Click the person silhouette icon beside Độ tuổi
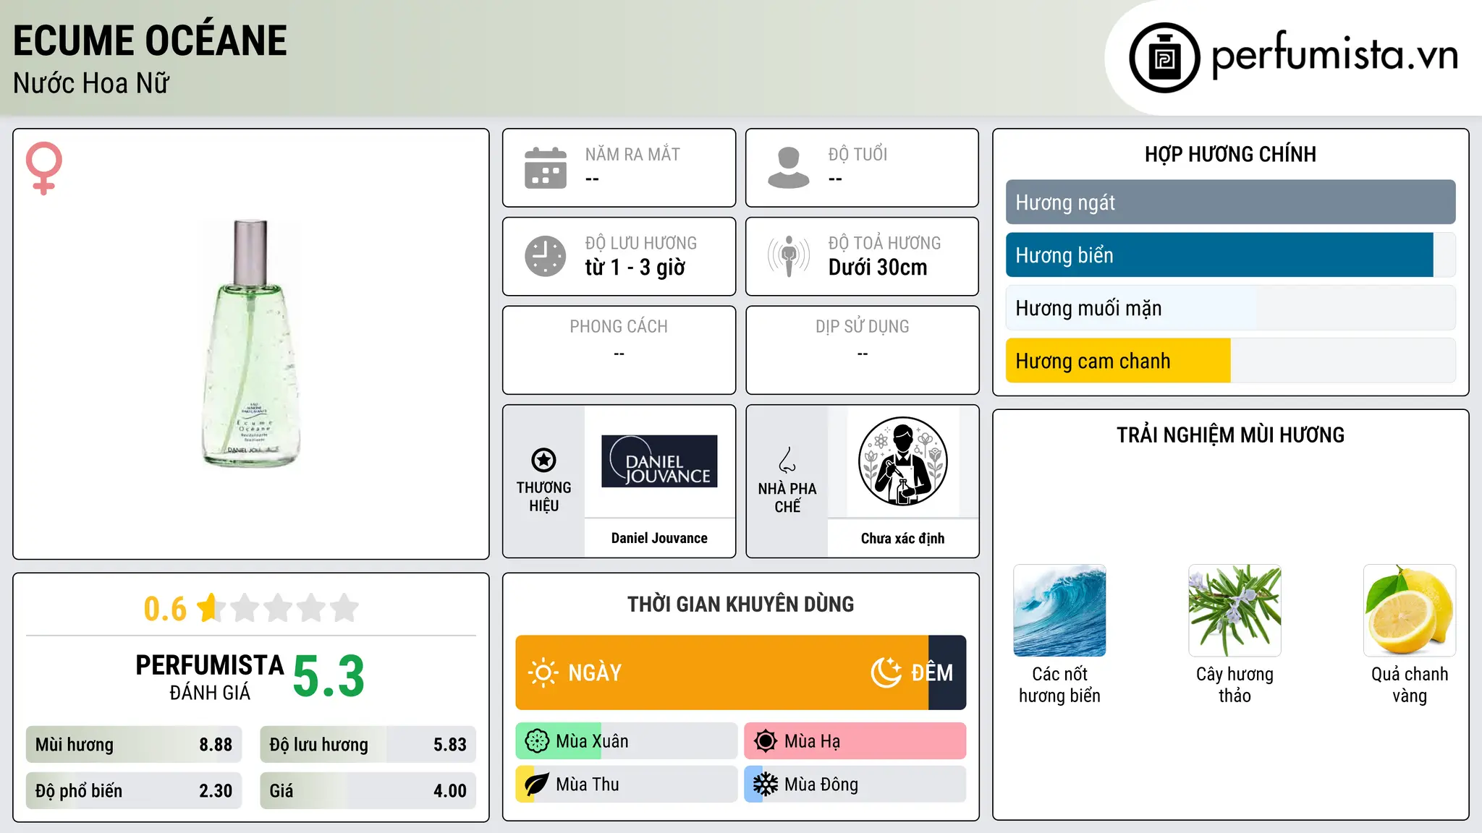The width and height of the screenshot is (1482, 833). coord(789,168)
